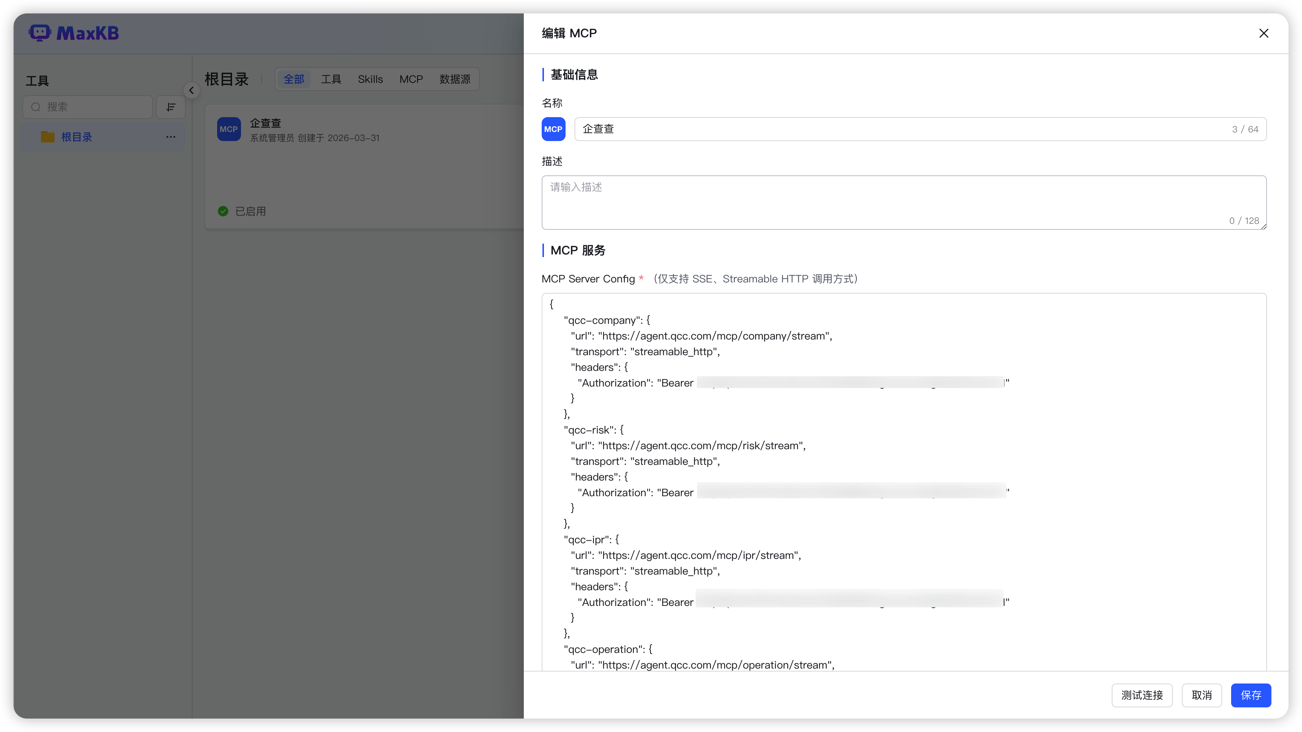Select the 数据源 tab
This screenshot has width=1302, height=732.
[454, 79]
